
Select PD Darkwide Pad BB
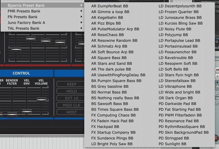click(x=177, y=103)
